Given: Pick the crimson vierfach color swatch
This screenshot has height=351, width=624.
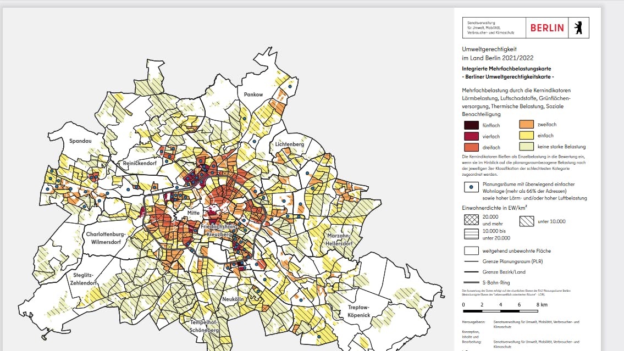Looking at the screenshot, I should pyautogui.click(x=471, y=136).
